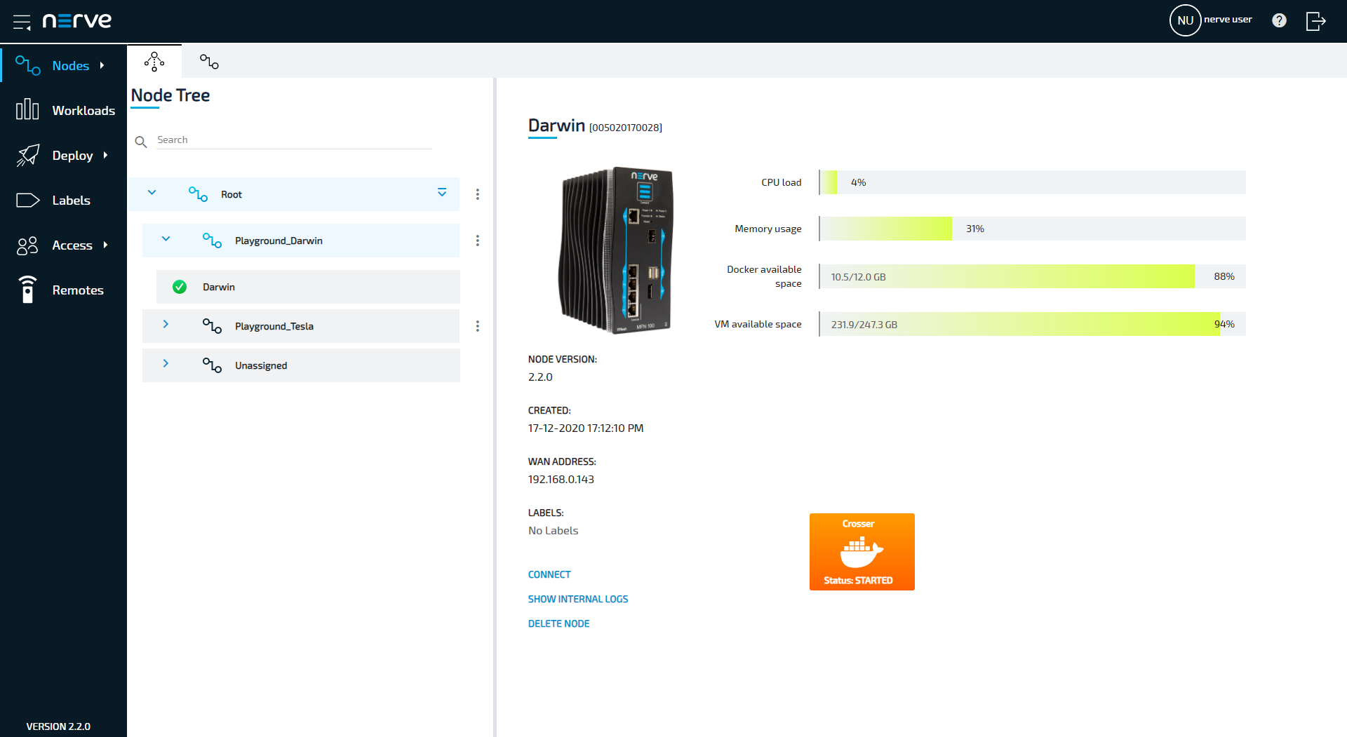1347x737 pixels.
Task: Click the logout icon in header
Action: [1315, 21]
